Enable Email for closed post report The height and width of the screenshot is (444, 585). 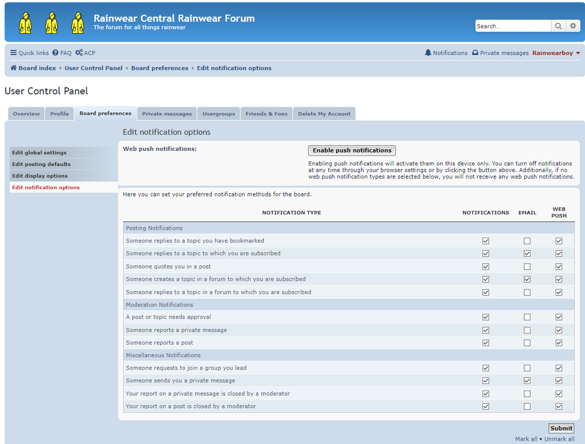click(527, 406)
